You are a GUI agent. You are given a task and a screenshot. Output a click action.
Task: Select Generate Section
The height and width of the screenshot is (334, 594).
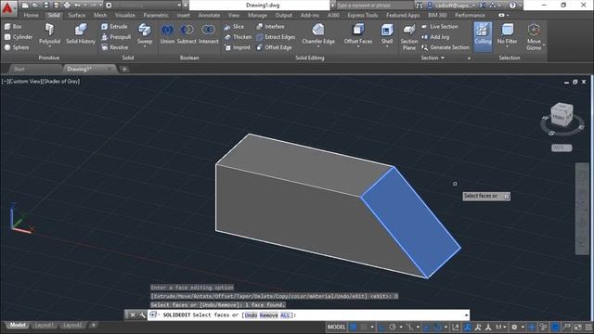(445, 47)
